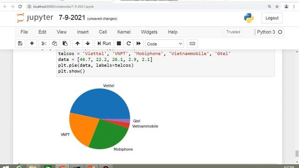
Task: Run the current cell
Action: [104, 43]
